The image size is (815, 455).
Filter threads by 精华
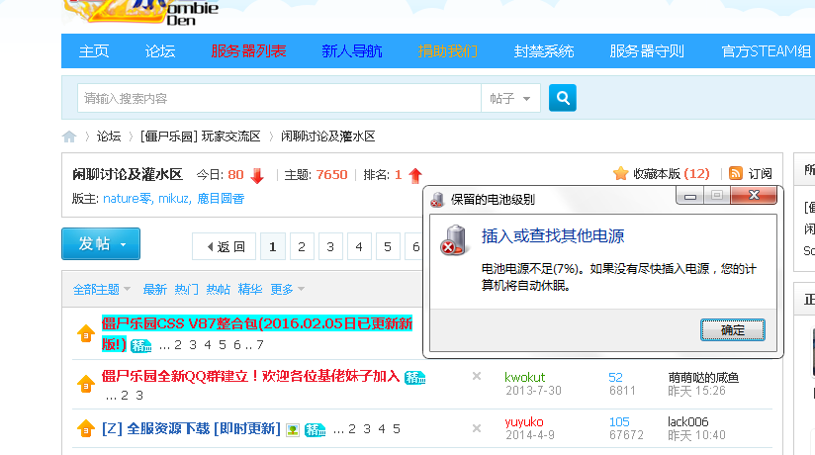click(250, 290)
